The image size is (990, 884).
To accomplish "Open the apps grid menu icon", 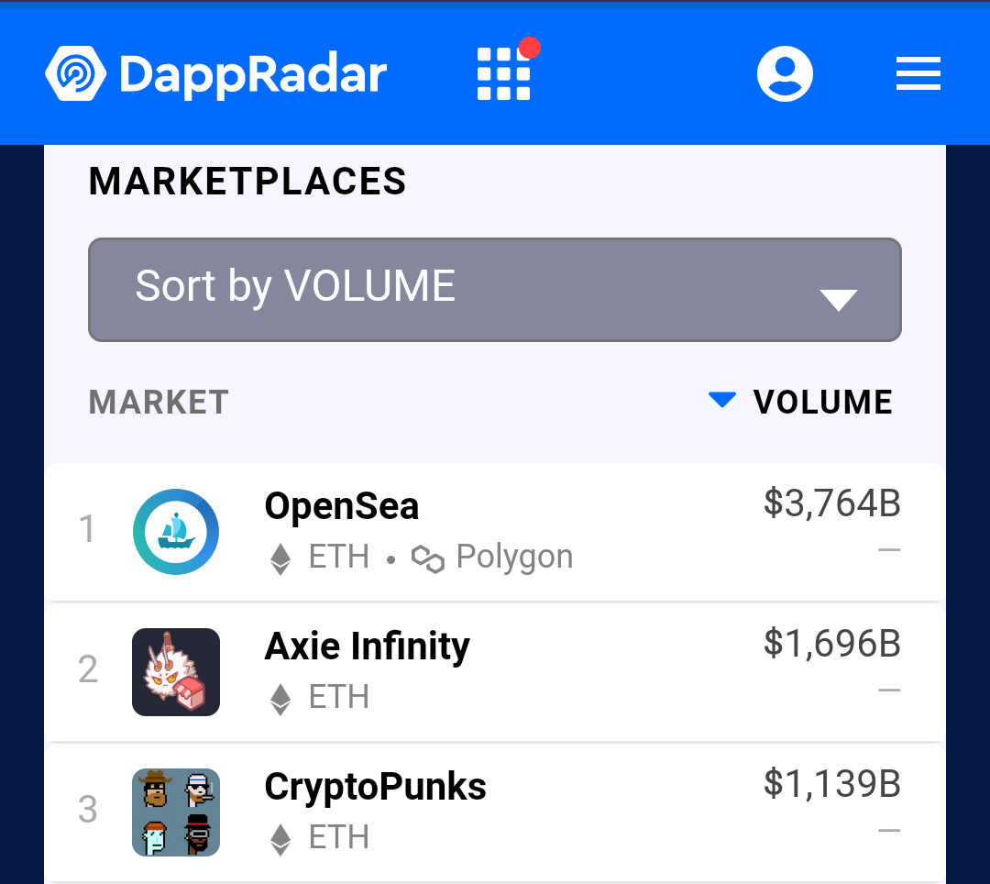I will pyautogui.click(x=504, y=74).
